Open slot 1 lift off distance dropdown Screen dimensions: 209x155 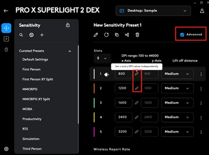pos(177,74)
